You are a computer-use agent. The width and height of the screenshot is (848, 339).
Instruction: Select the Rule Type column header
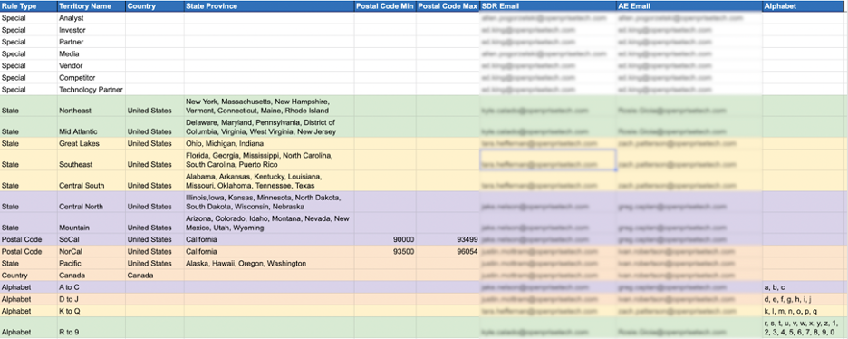point(28,6)
